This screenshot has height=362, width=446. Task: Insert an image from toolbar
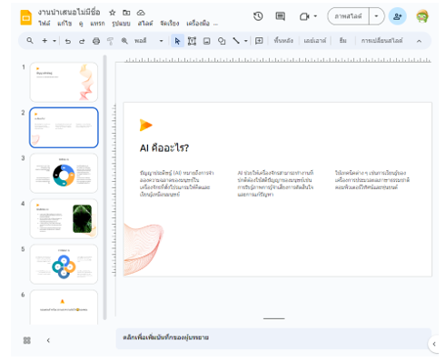click(206, 41)
